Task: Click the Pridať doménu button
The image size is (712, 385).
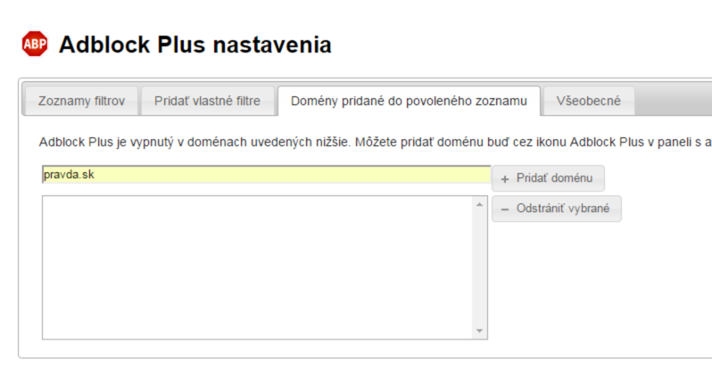Action: pos(548,178)
